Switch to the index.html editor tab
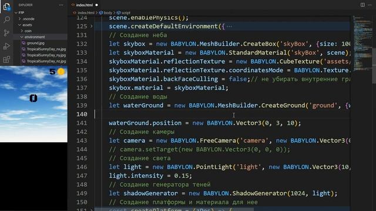Image resolution: width=376 pixels, height=211 pixels. (x=84, y=5)
